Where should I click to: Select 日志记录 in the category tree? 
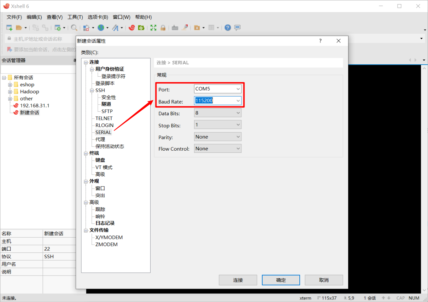click(x=105, y=223)
